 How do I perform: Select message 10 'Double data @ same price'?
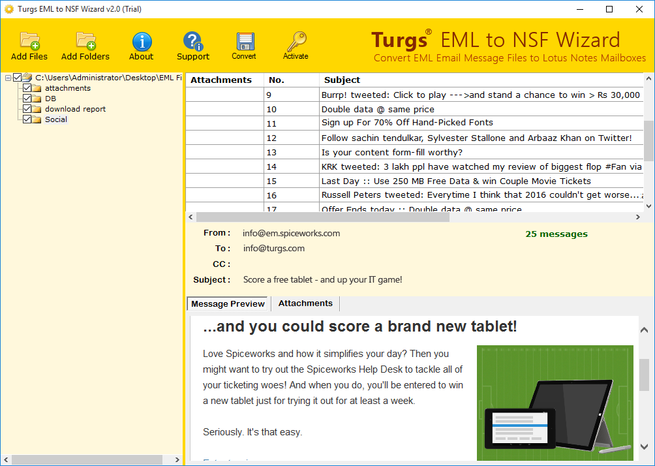click(x=414, y=109)
